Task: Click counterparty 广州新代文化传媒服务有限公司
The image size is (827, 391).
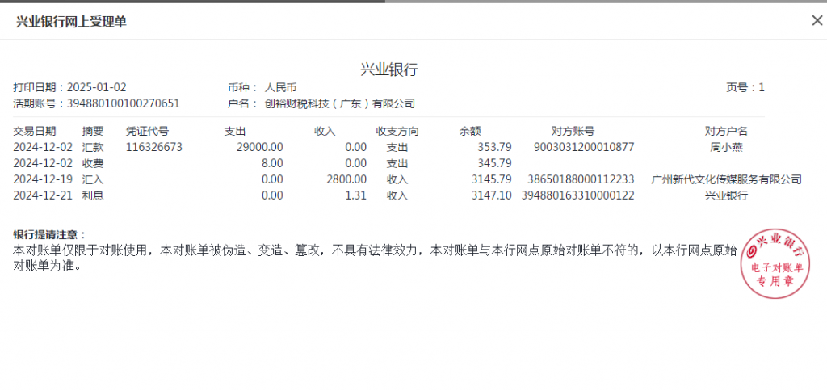Action: click(726, 179)
